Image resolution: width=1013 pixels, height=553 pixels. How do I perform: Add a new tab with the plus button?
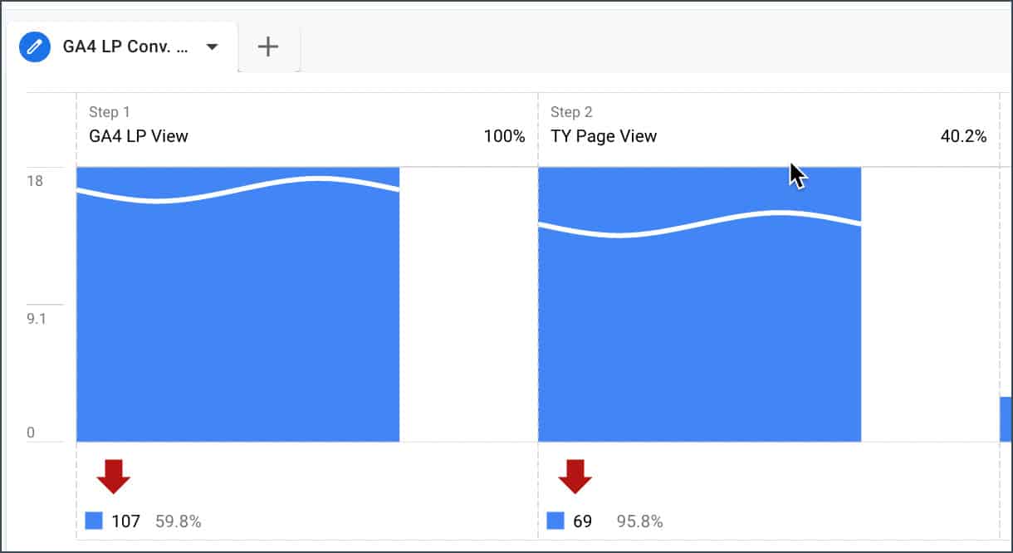tap(267, 47)
